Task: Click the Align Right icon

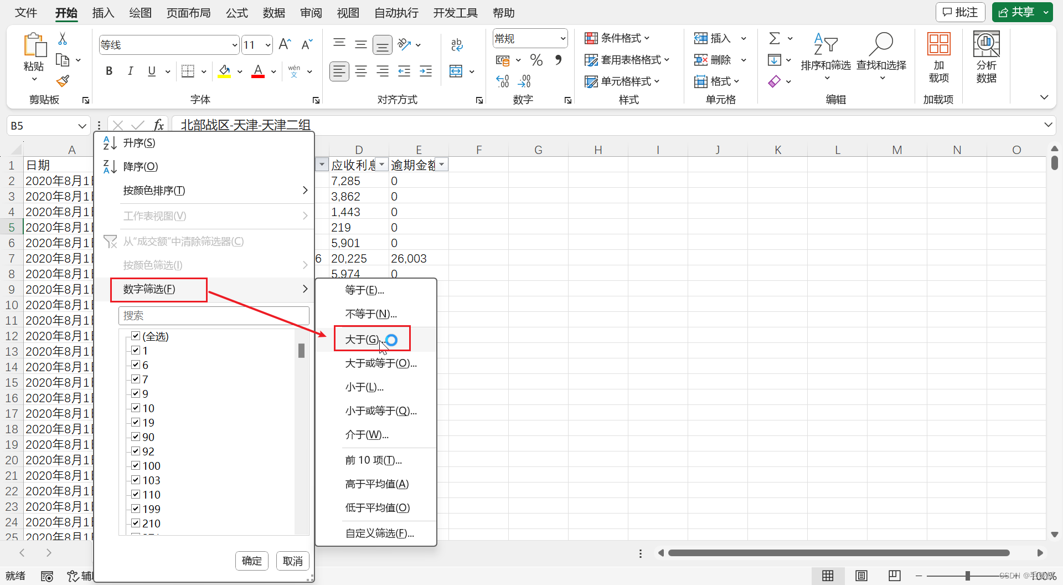Action: pos(382,71)
